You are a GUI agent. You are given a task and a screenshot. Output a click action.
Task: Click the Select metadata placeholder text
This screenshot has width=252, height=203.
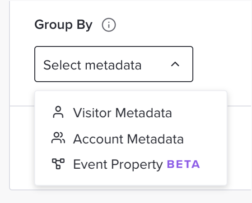[x=93, y=65]
